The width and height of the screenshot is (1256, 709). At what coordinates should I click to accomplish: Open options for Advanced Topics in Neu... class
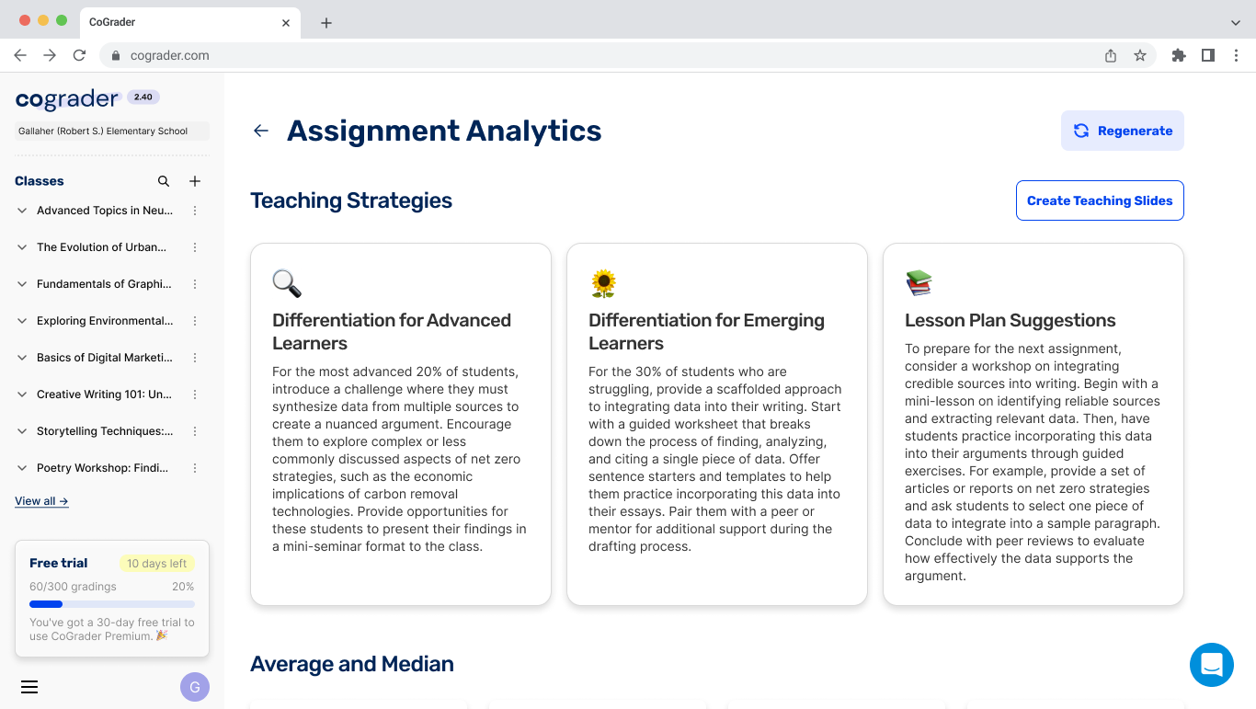point(195,211)
